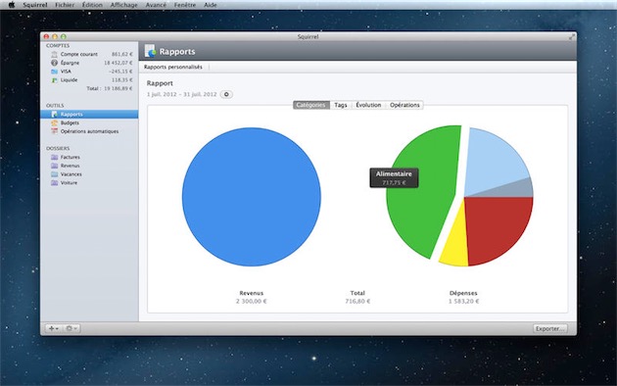Click the Exporter button
The width and height of the screenshot is (617, 386).
550,328
